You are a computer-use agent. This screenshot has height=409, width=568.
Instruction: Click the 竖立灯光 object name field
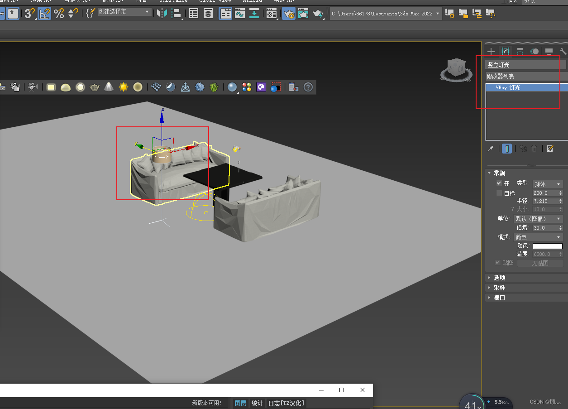(x=526, y=65)
